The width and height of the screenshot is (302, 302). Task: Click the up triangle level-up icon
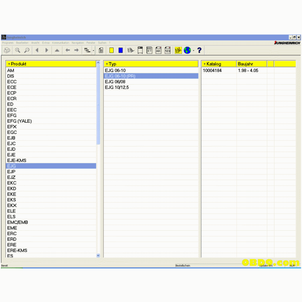[57, 51]
